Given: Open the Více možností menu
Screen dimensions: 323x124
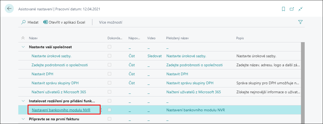Looking at the screenshot, I should point(111,22).
